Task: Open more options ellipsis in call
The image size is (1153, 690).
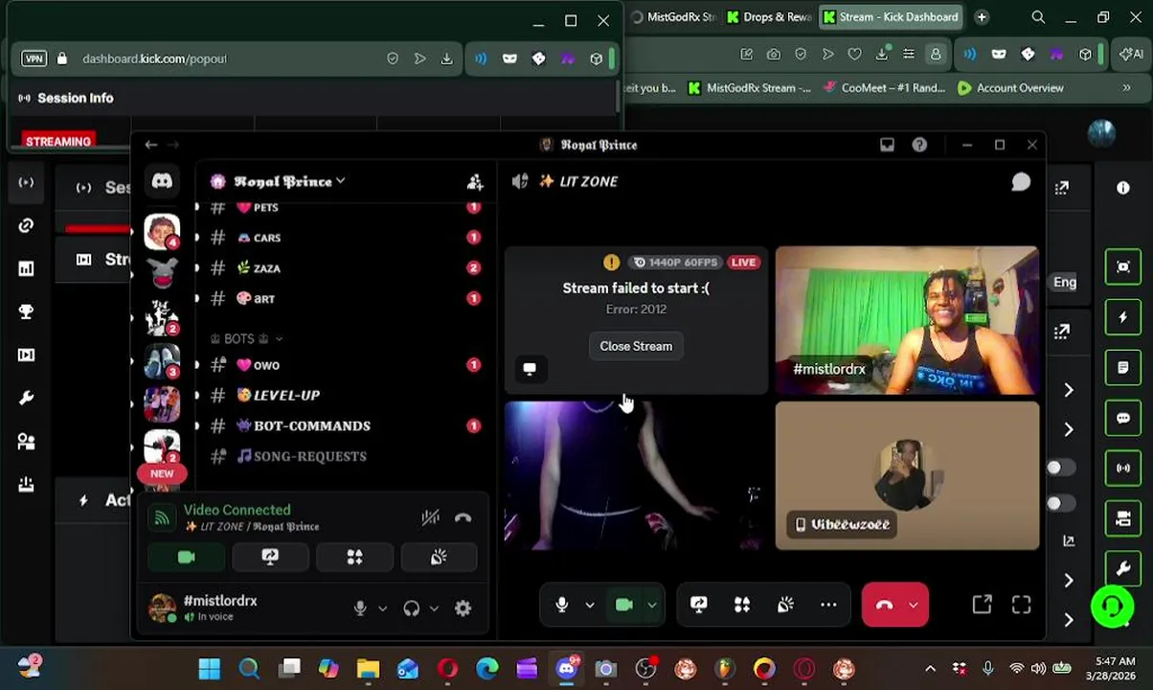Action: click(828, 605)
